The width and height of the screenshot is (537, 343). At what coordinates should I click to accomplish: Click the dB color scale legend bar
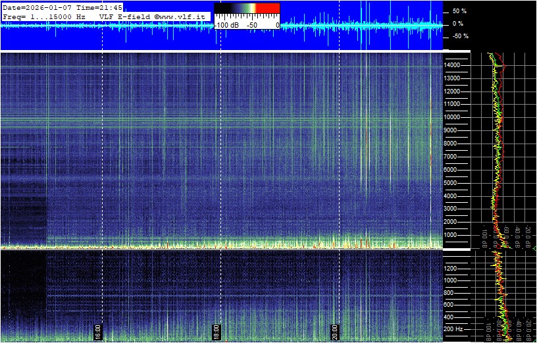[247, 8]
